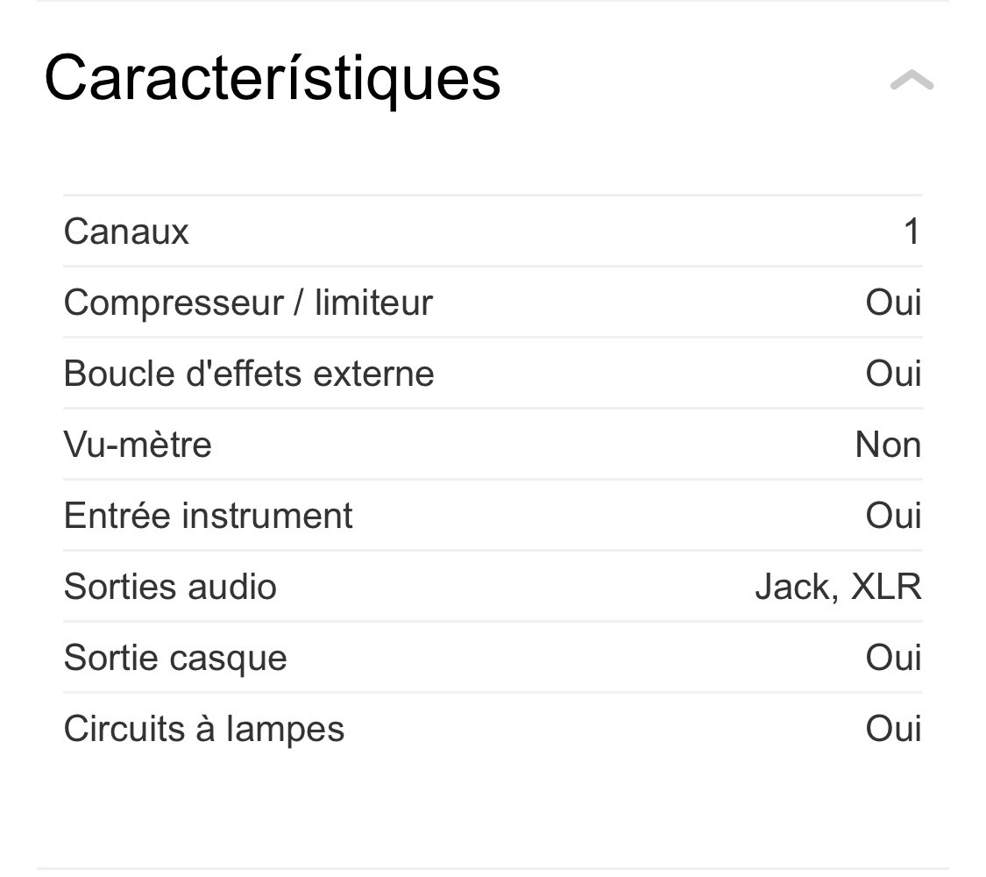Click the word limiteur in the table
The image size is (986, 877).
click(x=373, y=303)
